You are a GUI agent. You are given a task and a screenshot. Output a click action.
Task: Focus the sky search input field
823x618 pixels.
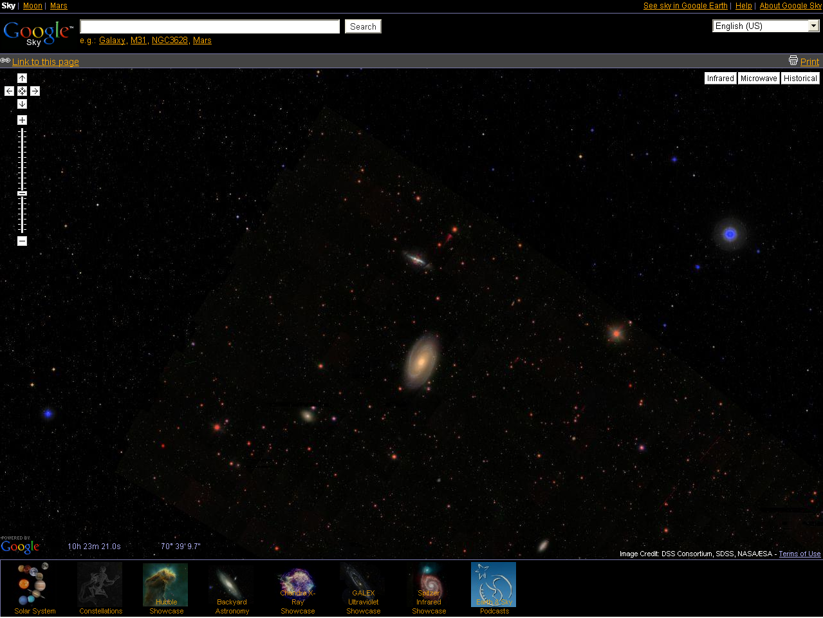[x=210, y=26]
